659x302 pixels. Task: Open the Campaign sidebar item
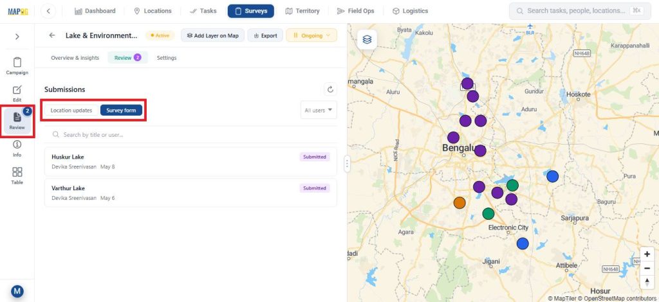(17, 66)
